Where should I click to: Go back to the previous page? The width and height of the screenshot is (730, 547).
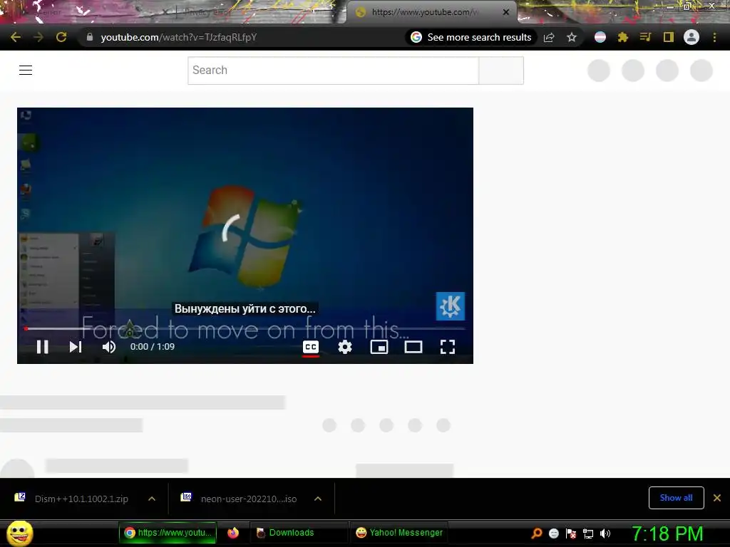tap(16, 37)
